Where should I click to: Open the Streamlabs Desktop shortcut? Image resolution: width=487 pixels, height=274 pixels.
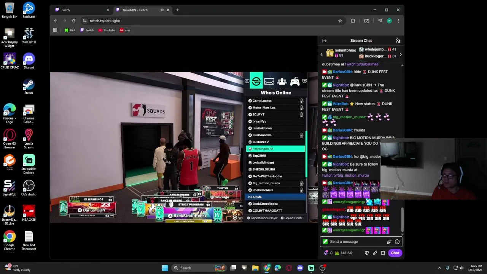pos(29,164)
